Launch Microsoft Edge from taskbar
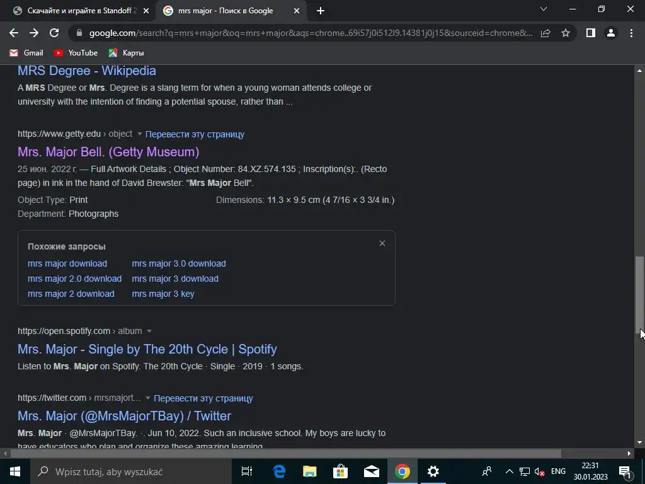 point(279,471)
